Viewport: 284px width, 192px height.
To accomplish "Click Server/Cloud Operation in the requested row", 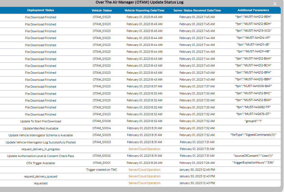I will click(x=144, y=183).
